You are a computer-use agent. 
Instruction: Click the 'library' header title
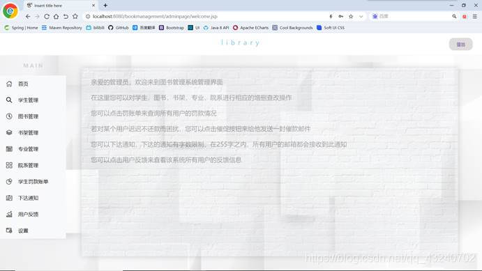click(241, 42)
